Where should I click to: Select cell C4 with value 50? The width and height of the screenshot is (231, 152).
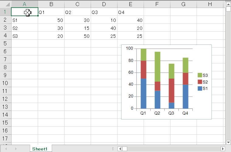[x=78, y=36]
